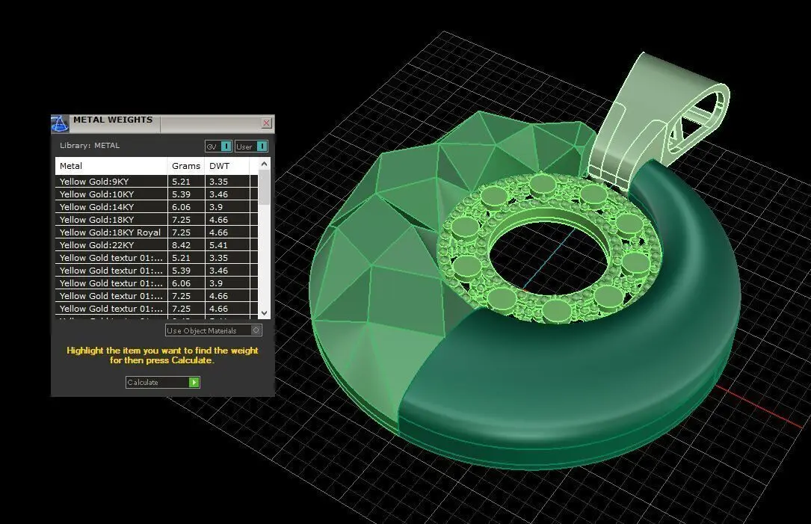Select the Yellow Gold:18KY Royal row
The height and width of the screenshot is (524, 811).
tap(157, 232)
